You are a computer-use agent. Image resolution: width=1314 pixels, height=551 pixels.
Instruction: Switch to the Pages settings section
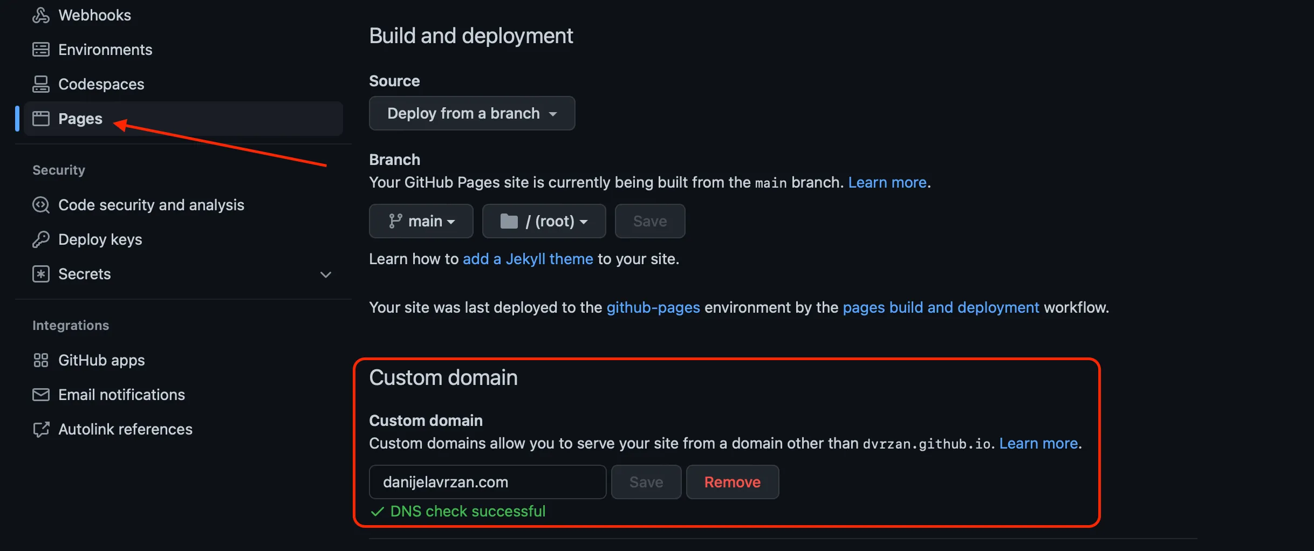pos(80,118)
